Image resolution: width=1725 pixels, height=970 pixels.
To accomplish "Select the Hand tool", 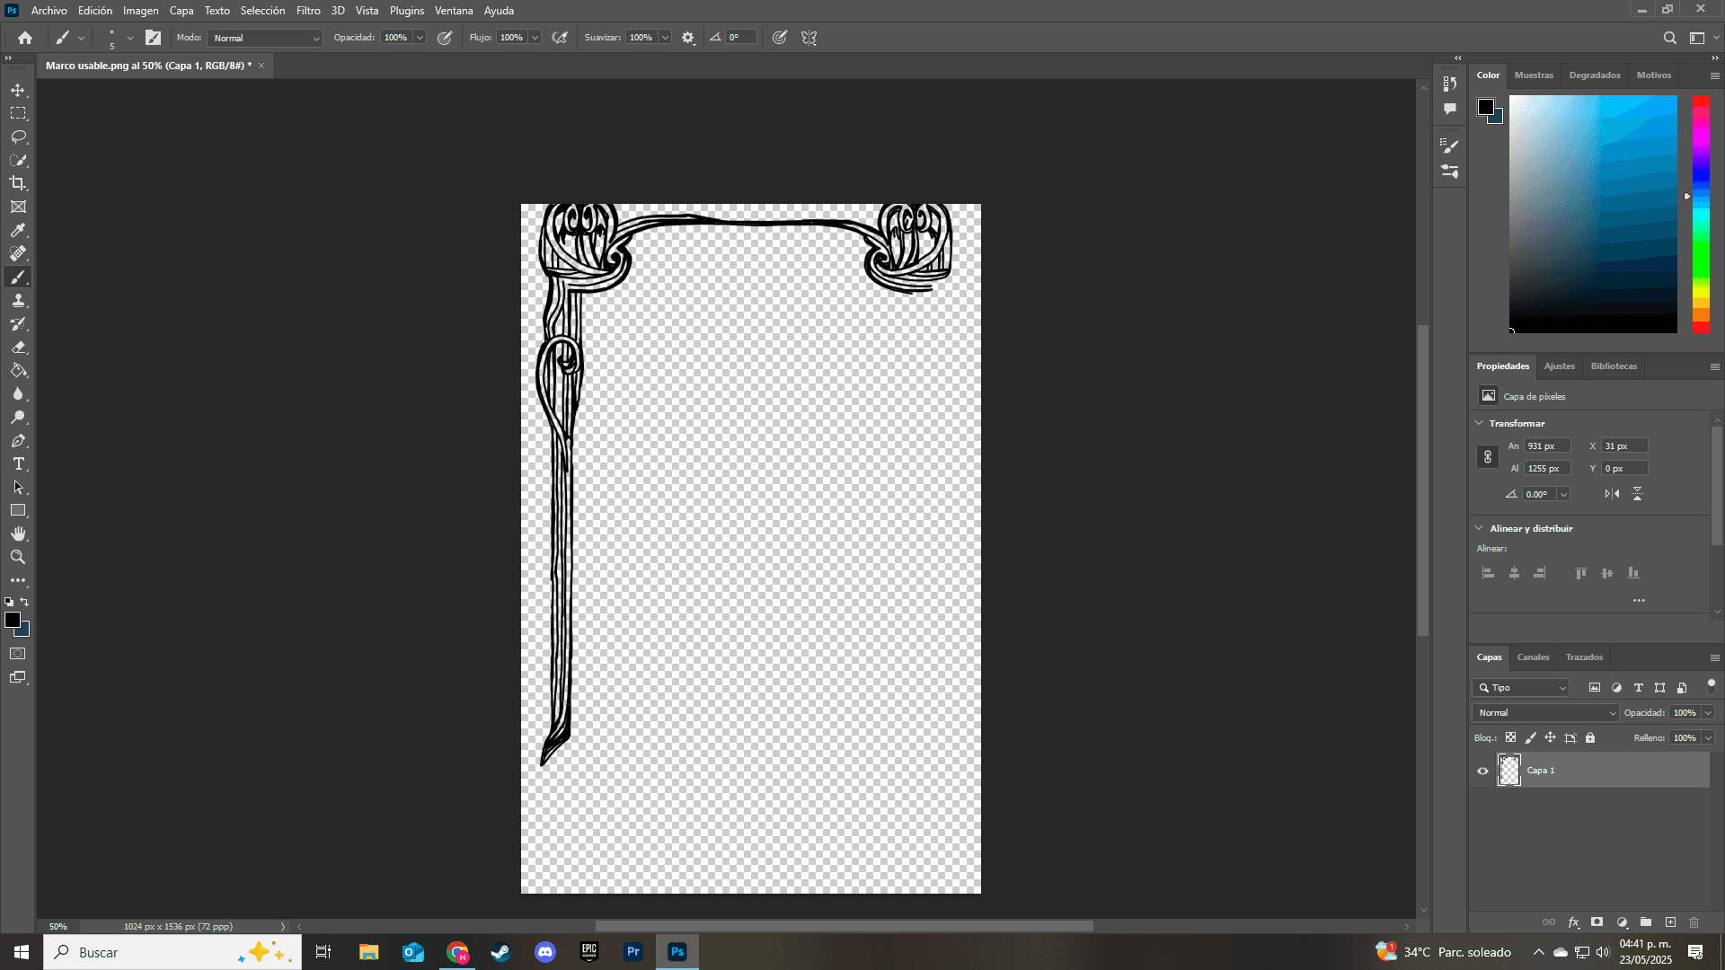I will pos(18,533).
